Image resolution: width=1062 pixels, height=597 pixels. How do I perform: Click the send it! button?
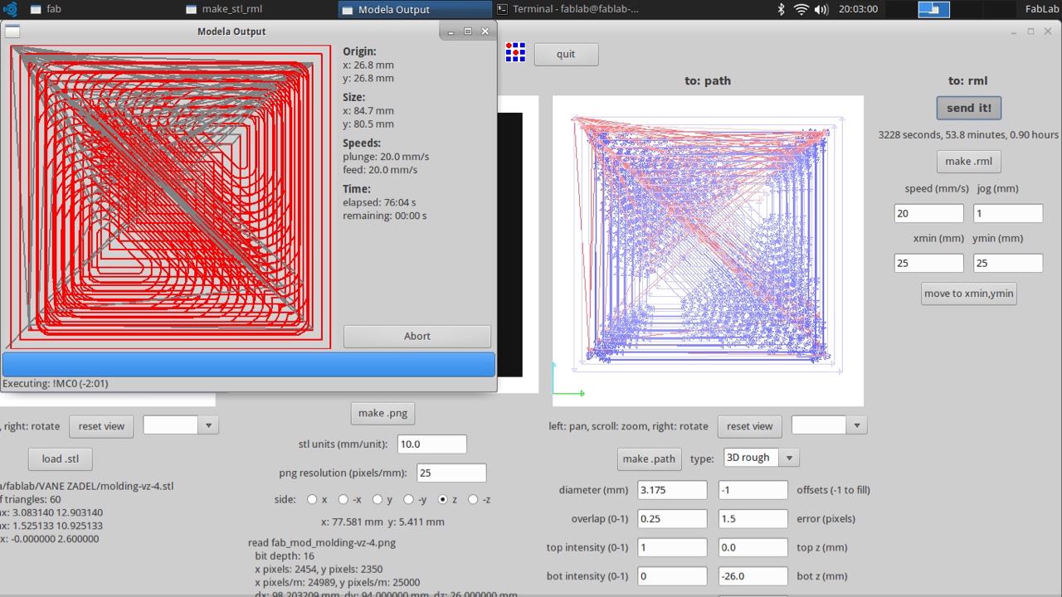coord(968,108)
